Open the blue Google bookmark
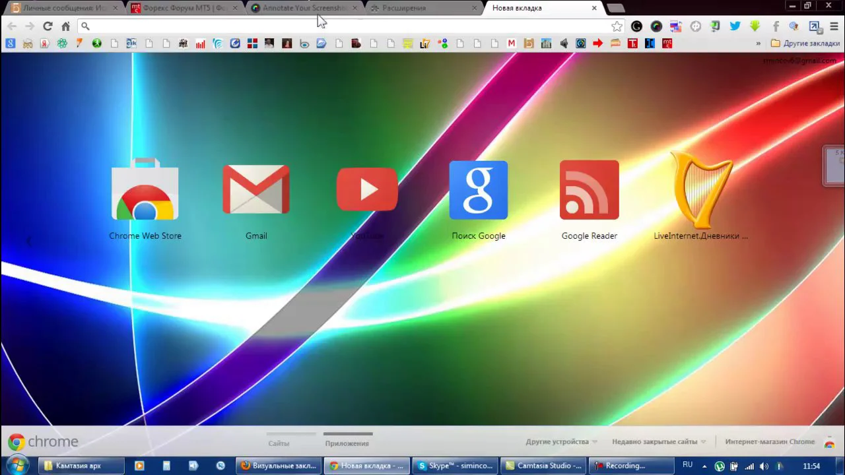The height and width of the screenshot is (475, 845). [10, 44]
